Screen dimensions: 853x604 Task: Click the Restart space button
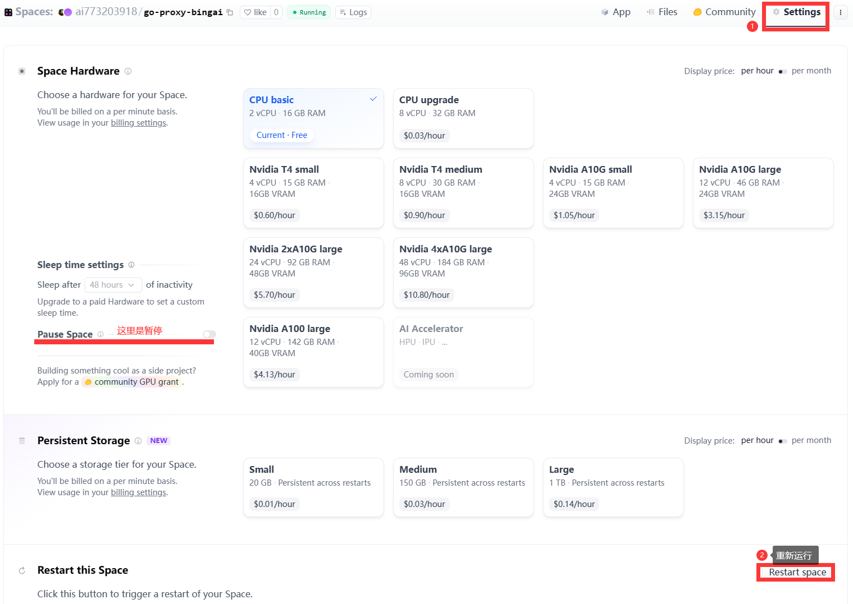point(797,572)
